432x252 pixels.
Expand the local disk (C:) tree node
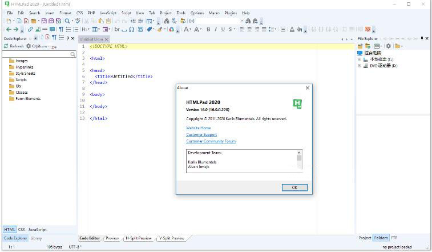tap(359, 59)
